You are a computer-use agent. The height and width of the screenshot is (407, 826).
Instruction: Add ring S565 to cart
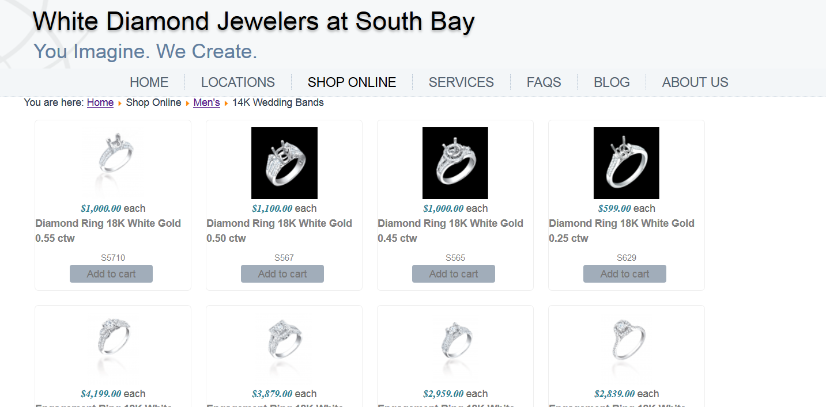454,274
